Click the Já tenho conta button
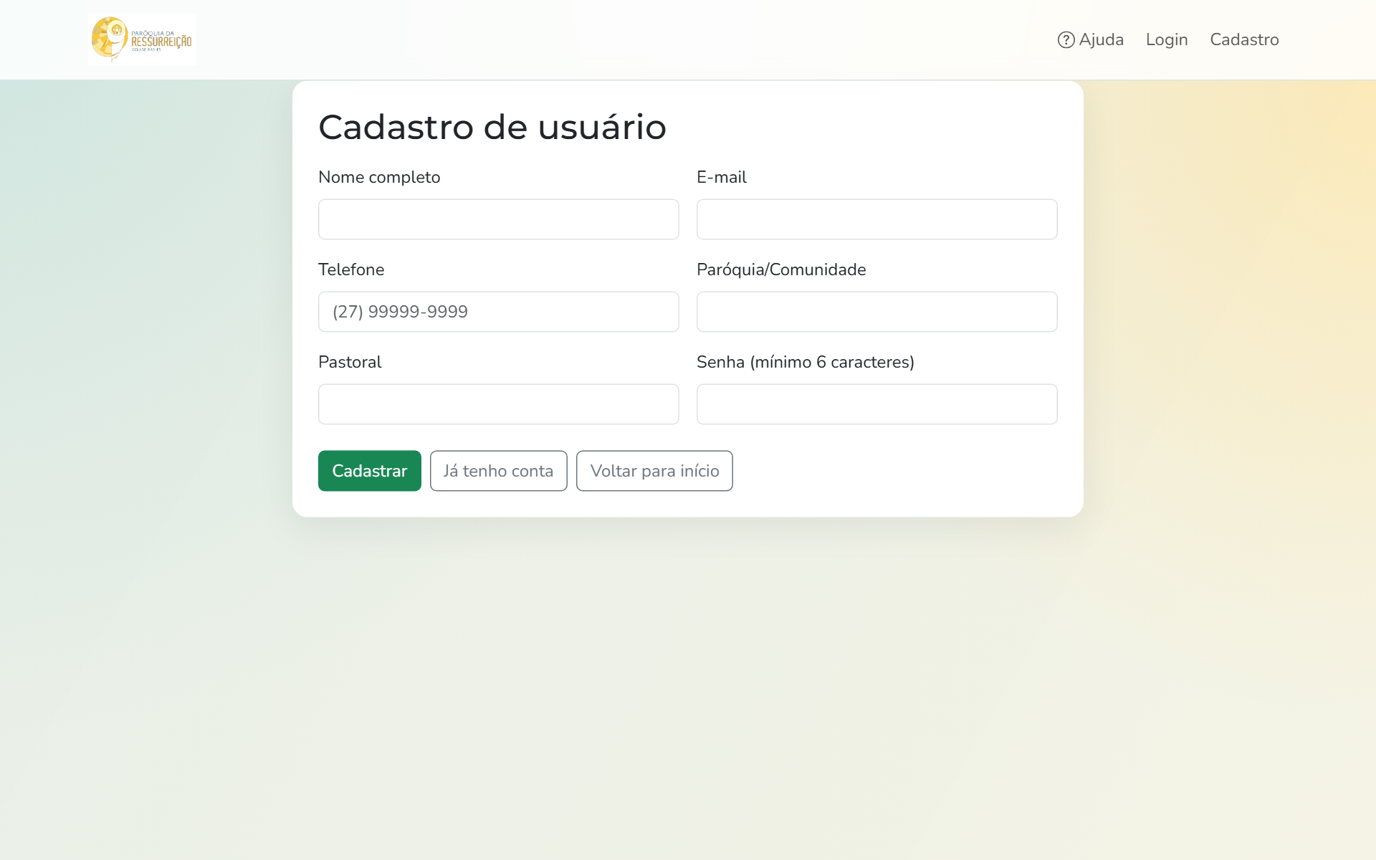Image resolution: width=1376 pixels, height=860 pixels. 498,471
